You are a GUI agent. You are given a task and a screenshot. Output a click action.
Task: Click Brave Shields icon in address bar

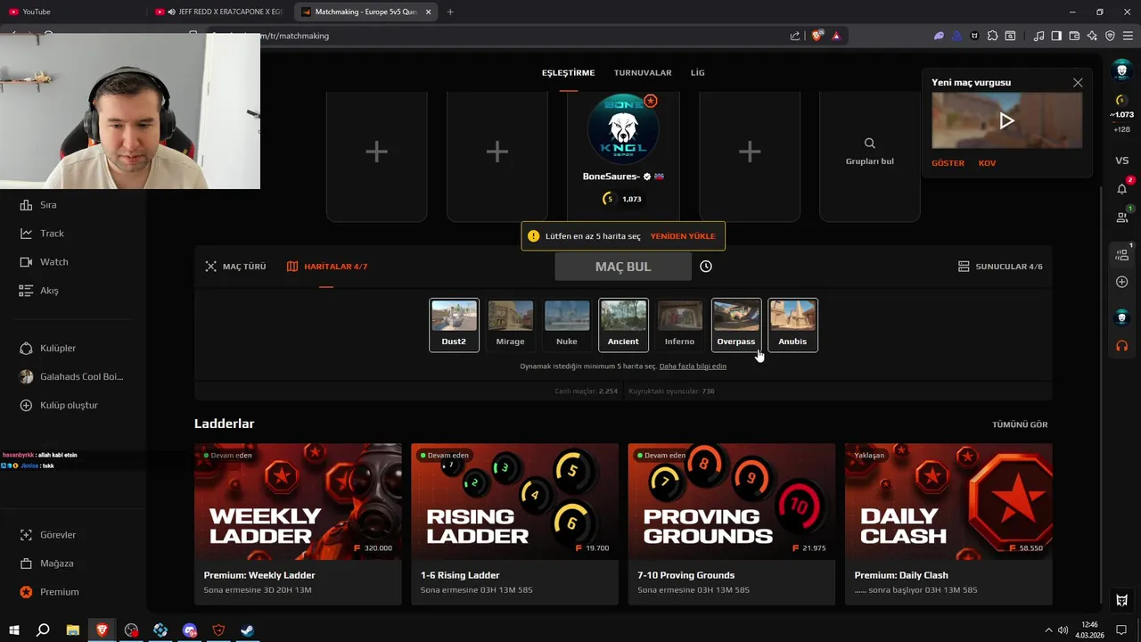(817, 36)
